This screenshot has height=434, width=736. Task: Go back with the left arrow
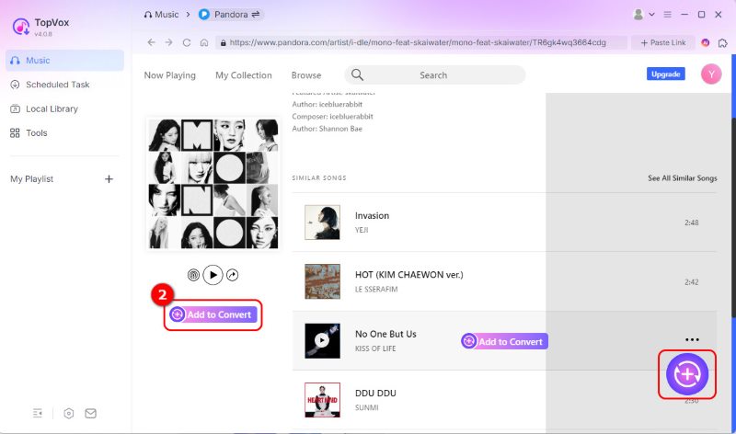pos(151,42)
